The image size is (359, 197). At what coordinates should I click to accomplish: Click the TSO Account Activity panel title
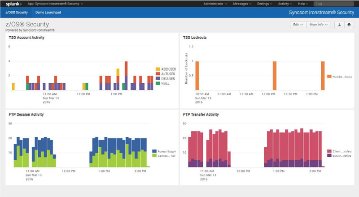point(26,38)
